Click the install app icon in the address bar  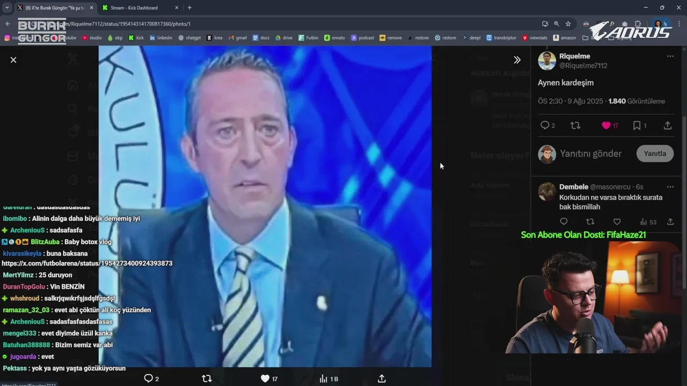[545, 24]
